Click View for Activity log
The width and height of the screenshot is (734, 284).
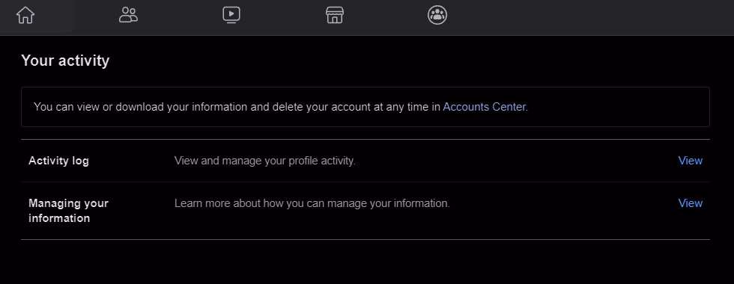(690, 161)
